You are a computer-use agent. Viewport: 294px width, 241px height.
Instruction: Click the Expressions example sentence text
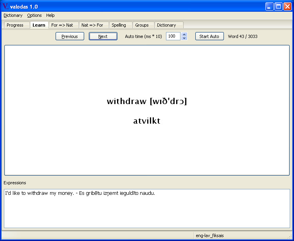[80, 193]
